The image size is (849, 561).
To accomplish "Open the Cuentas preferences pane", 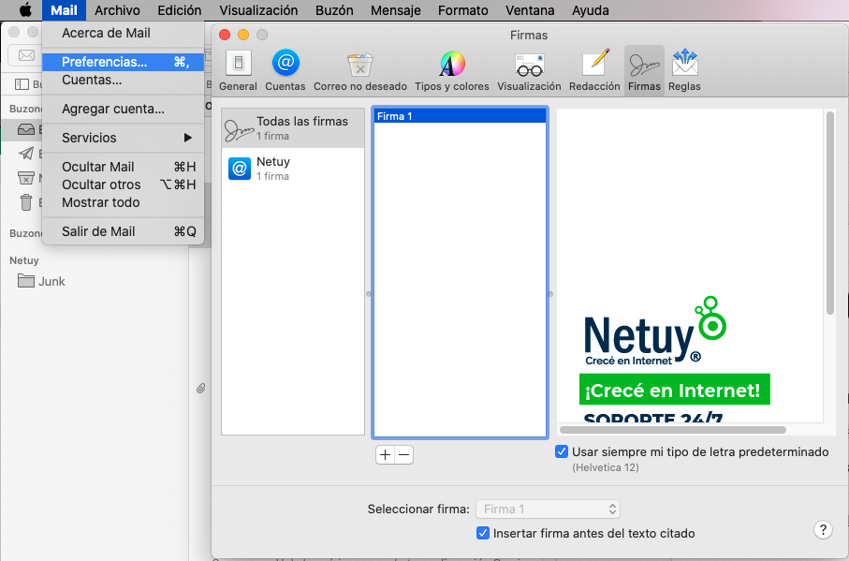I will click(x=285, y=70).
